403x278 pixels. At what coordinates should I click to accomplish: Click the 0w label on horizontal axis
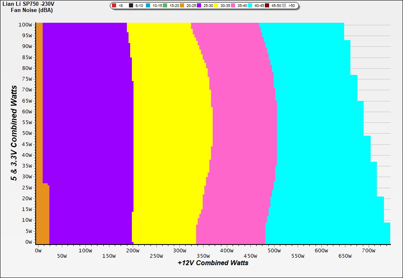tap(38, 251)
